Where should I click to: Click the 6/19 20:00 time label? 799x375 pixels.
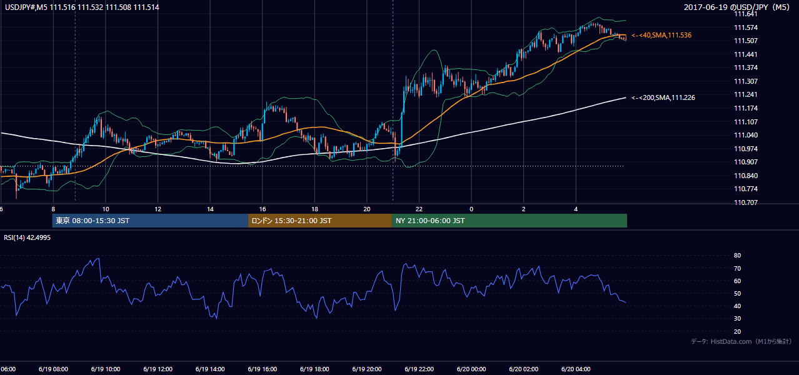click(367, 369)
